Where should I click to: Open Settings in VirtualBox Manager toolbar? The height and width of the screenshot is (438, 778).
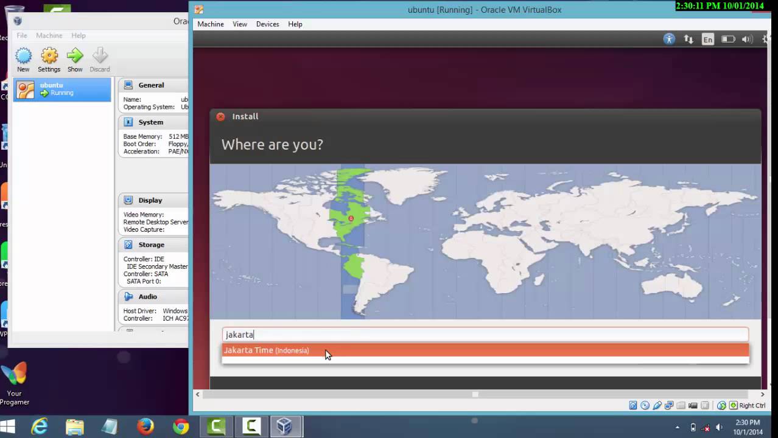click(x=49, y=60)
